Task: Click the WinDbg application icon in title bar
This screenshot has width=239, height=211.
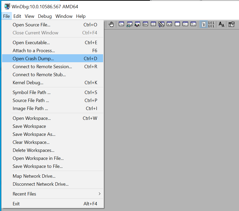Action: click(x=7, y=6)
